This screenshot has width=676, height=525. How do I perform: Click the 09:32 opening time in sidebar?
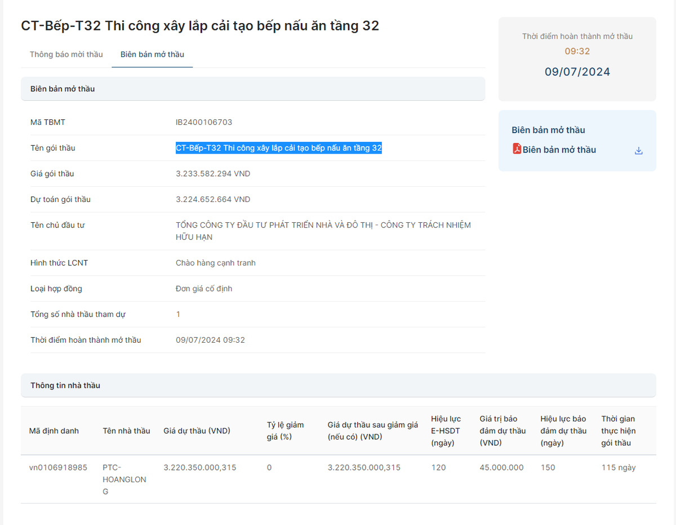577,51
